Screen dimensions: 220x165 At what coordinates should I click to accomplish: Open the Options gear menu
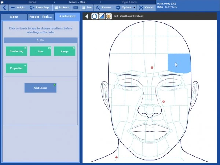click(124, 7)
